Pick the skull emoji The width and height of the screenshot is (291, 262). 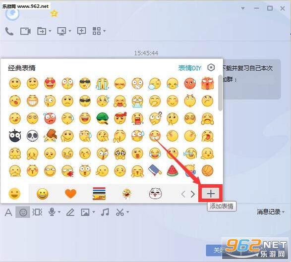click(33, 136)
